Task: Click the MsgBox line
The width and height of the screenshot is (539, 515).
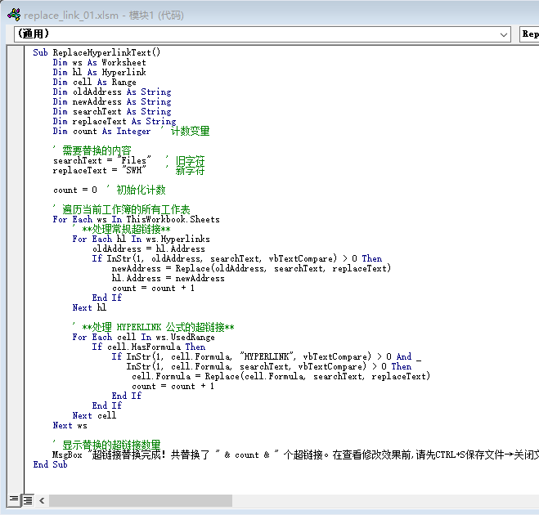Action: coord(295,455)
